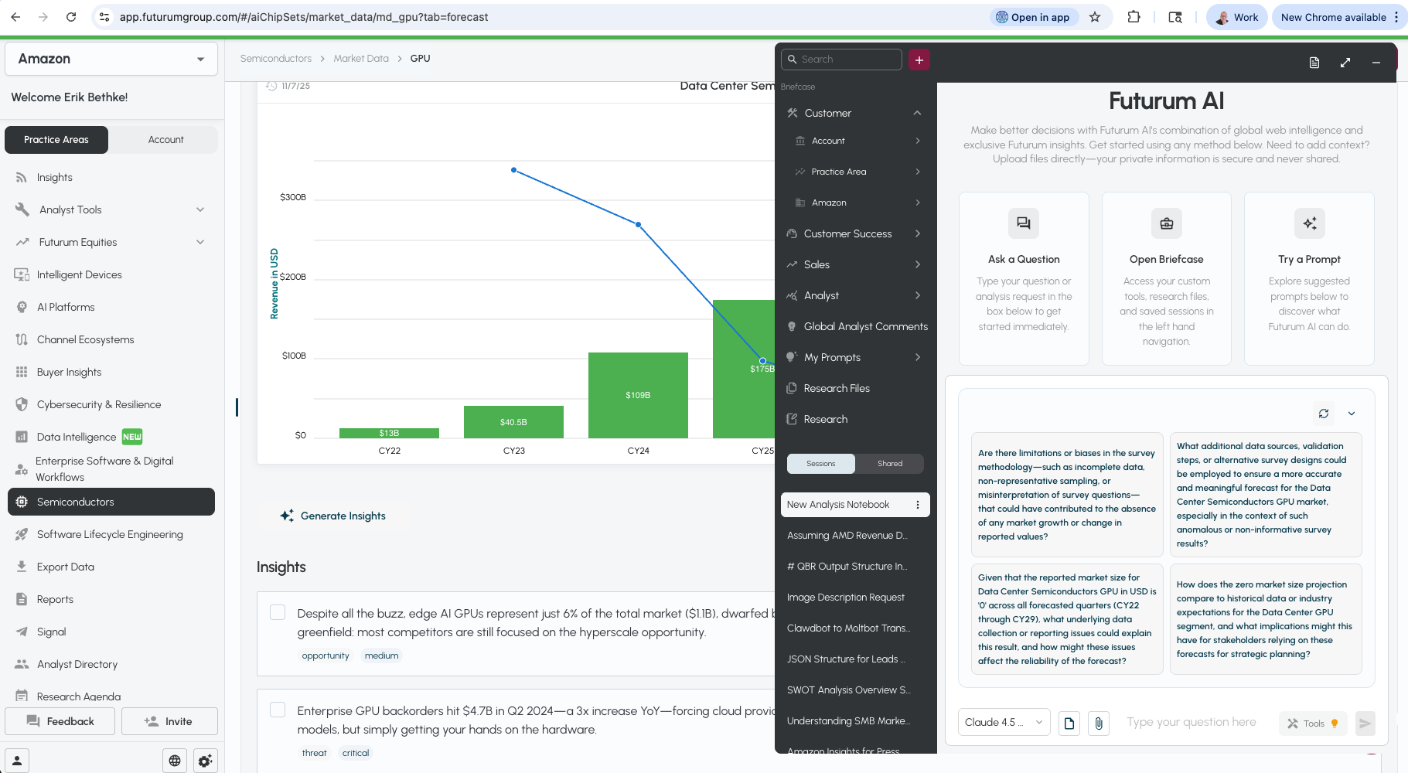The width and height of the screenshot is (1408, 773).
Task: Create new document from chat input icon
Action: 1069,724
